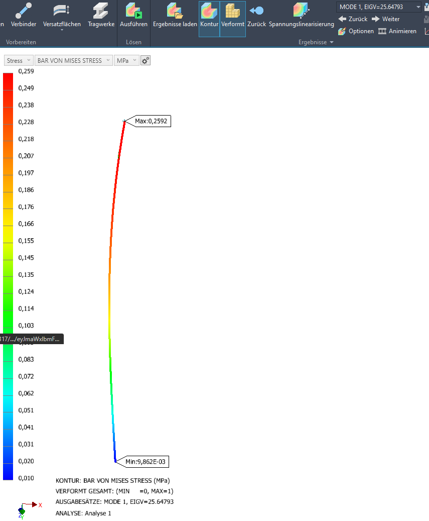Open the Stress type dropdown
The image size is (429, 521).
point(18,60)
